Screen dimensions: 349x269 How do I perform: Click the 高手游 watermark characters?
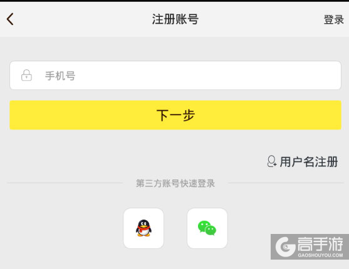click(x=320, y=244)
